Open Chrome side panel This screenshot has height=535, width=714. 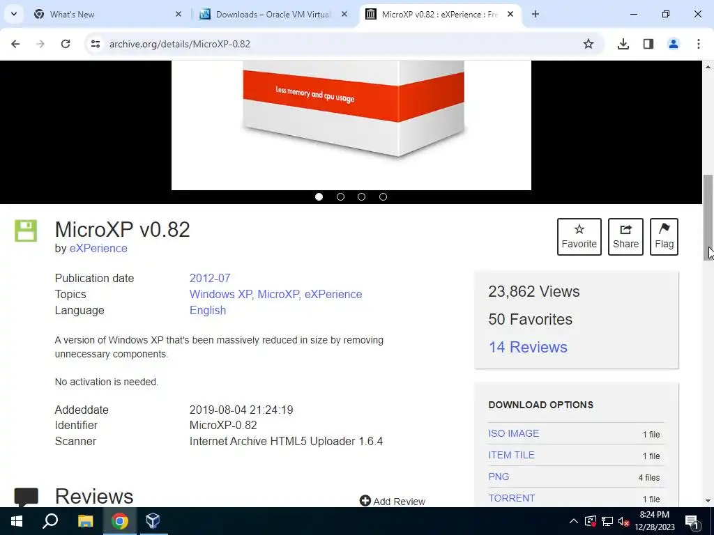tap(648, 44)
